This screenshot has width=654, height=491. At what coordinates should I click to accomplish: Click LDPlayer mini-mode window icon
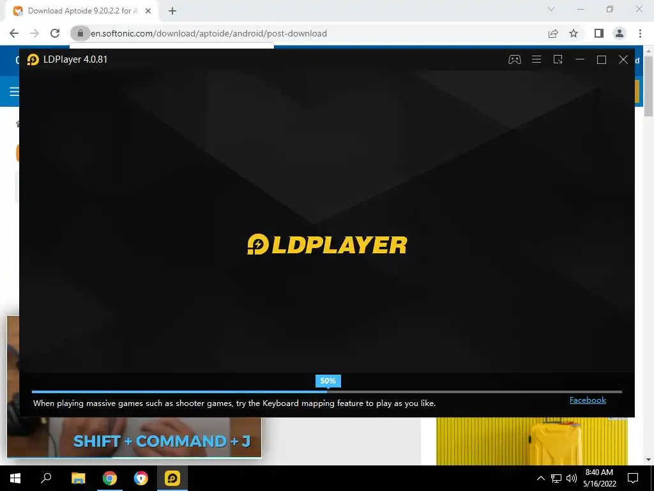pyautogui.click(x=558, y=59)
